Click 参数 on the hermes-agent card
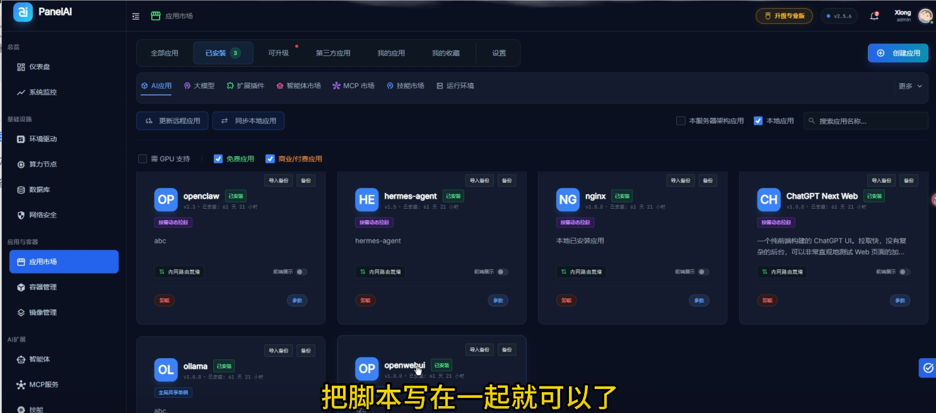936x413 pixels. pos(498,301)
